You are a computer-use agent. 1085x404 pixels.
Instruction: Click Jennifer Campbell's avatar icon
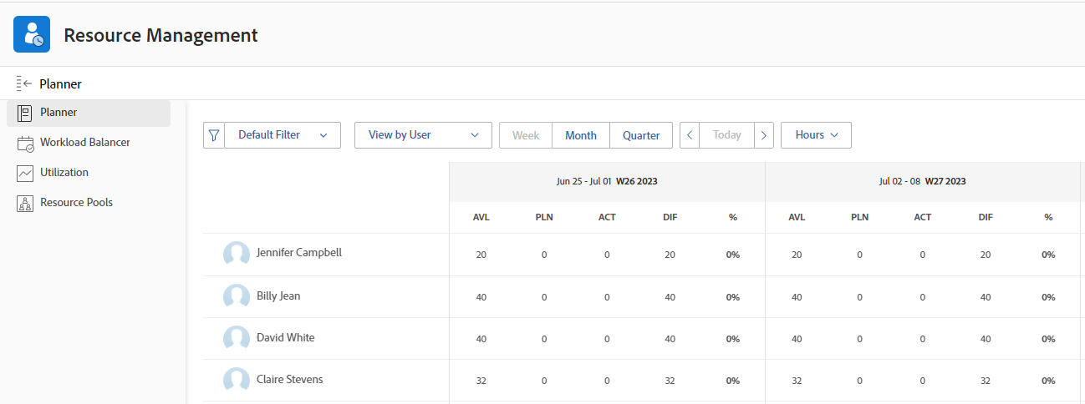237,254
